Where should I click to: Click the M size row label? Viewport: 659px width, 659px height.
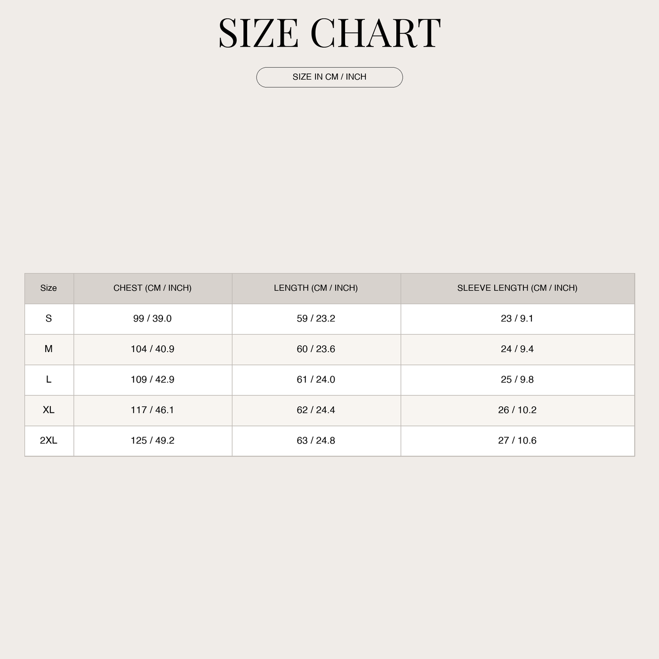click(x=48, y=349)
